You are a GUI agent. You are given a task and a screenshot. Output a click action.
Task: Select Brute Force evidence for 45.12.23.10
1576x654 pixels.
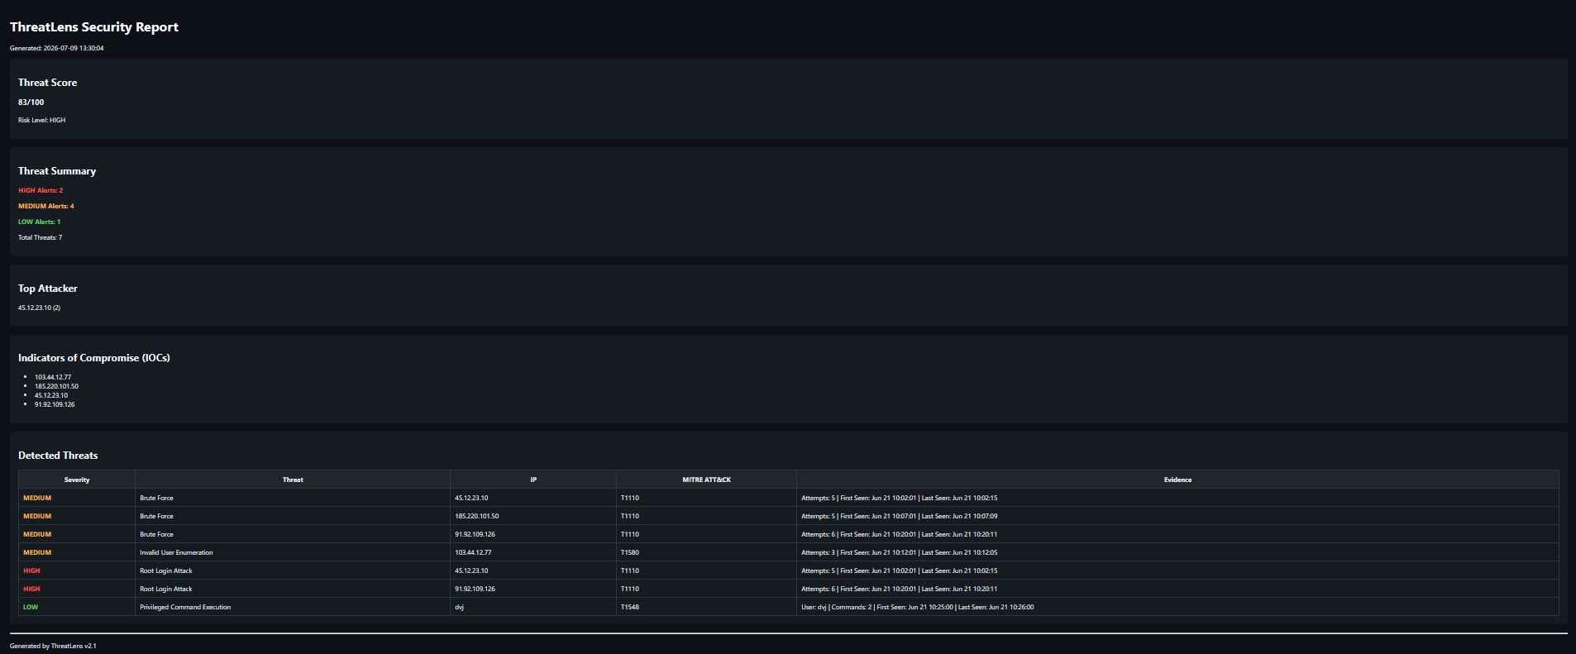tap(900, 498)
